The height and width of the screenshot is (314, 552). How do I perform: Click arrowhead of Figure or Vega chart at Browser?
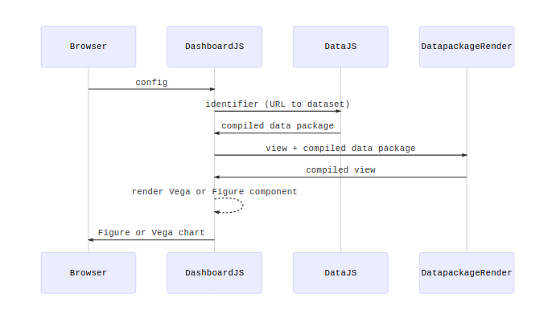pyautogui.click(x=90, y=240)
